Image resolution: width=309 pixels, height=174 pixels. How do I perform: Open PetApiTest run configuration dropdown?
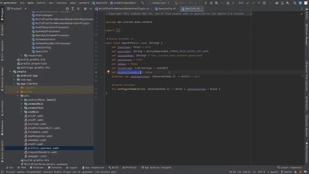[x=159, y=3]
